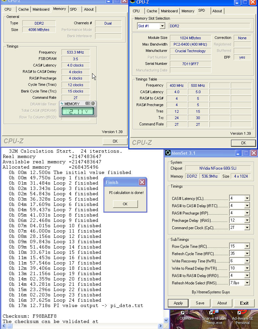This screenshot has width=258, height=329.
Task: Click the MemSet 3.1 title icon
Action: click(168, 153)
